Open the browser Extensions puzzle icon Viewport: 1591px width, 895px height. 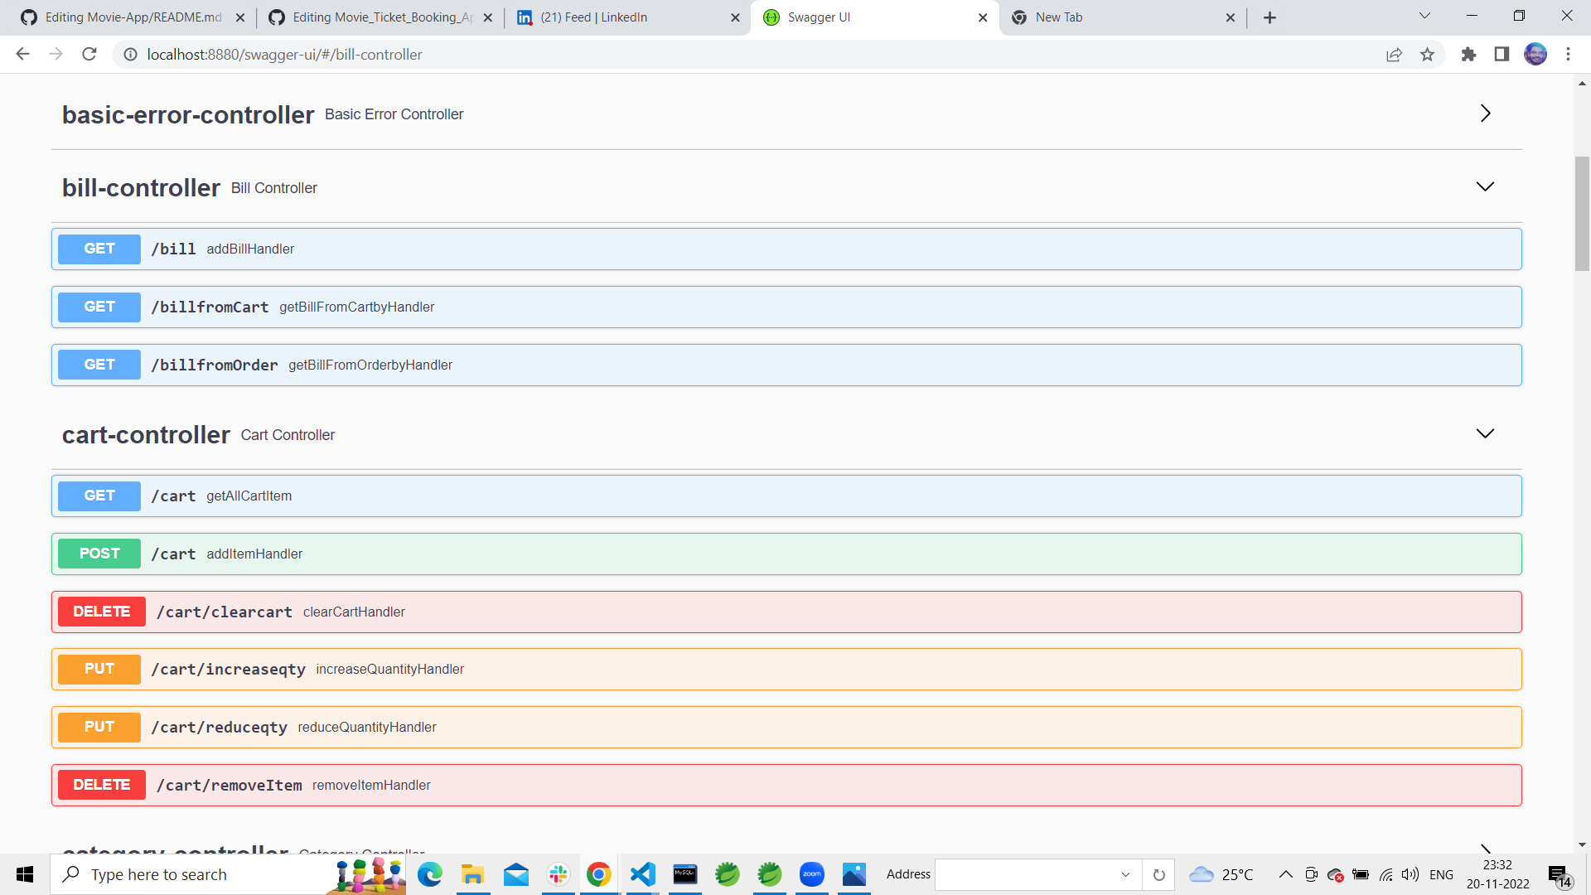tap(1468, 55)
